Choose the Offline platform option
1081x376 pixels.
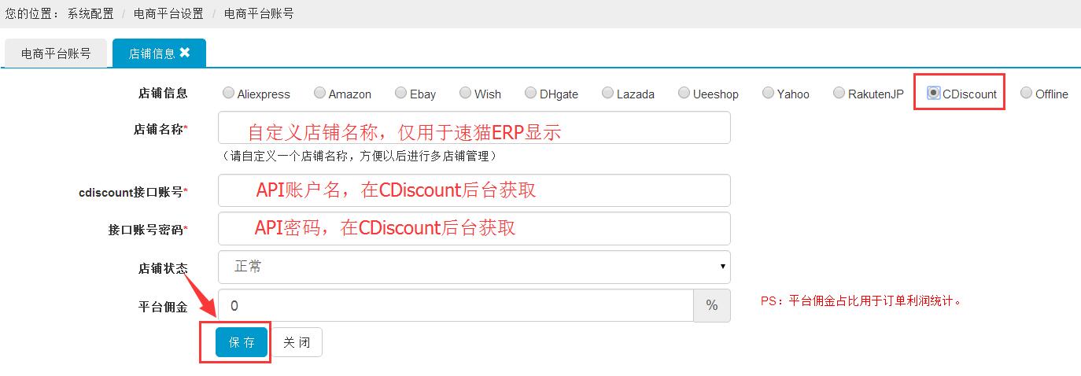pos(1026,93)
